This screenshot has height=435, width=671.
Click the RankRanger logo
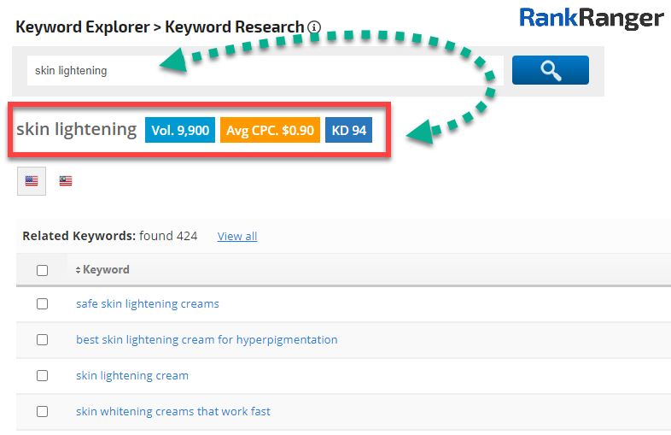[x=591, y=18]
